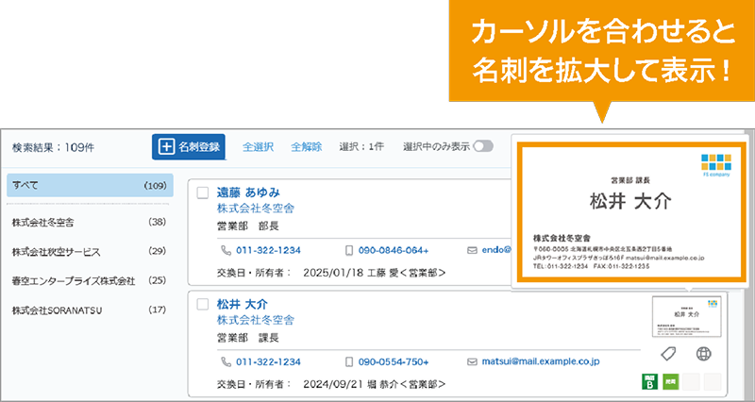Click the endo@ email link

click(496, 250)
